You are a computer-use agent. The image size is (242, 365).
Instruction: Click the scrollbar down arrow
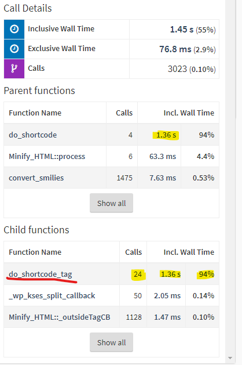230,358
